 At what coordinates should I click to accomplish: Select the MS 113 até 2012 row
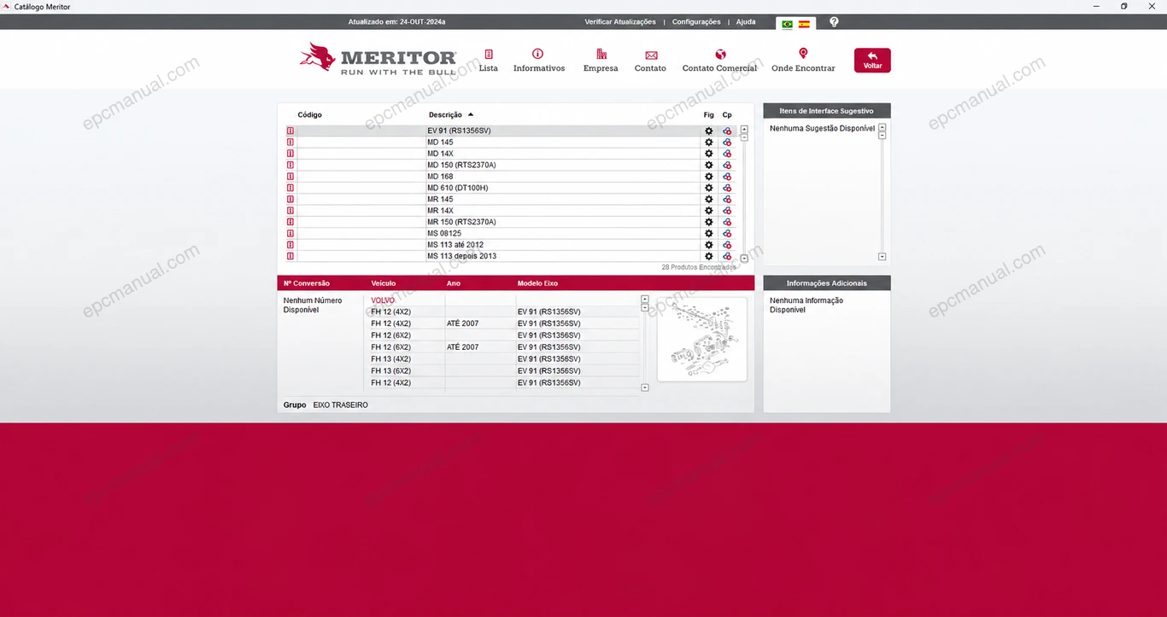tap(511, 245)
